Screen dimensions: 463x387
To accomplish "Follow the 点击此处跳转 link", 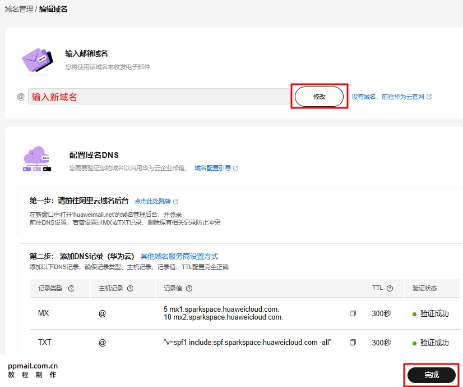I will [x=152, y=201].
